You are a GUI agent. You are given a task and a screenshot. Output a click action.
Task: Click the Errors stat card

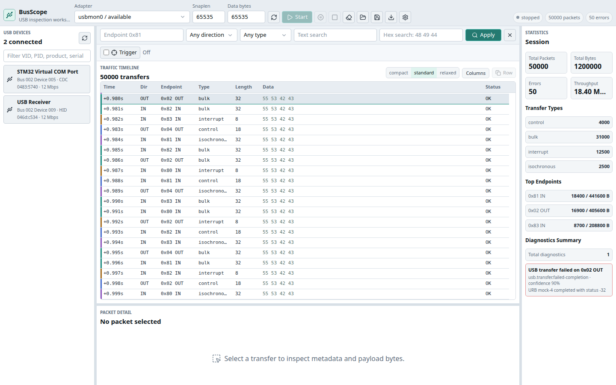pos(546,88)
